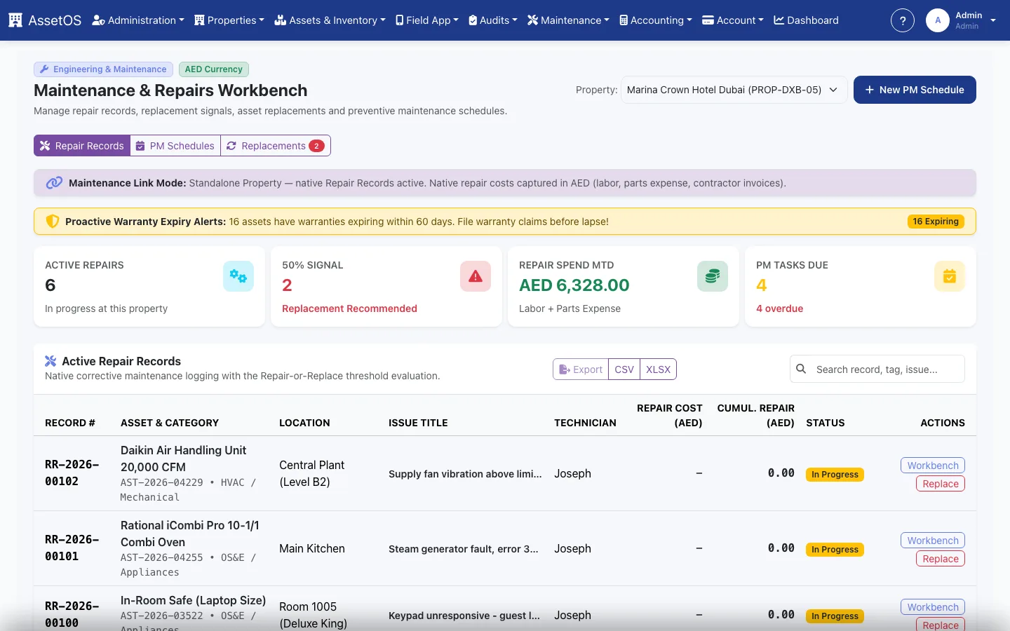Image resolution: width=1010 pixels, height=631 pixels.
Task: Click the In Progress status for RR-2026-00102
Action: pos(835,475)
